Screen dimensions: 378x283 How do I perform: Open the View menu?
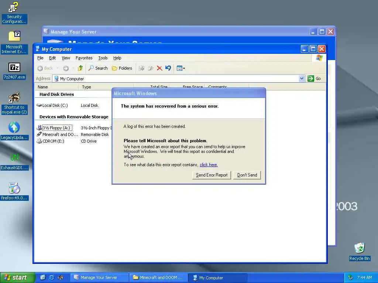click(x=66, y=58)
